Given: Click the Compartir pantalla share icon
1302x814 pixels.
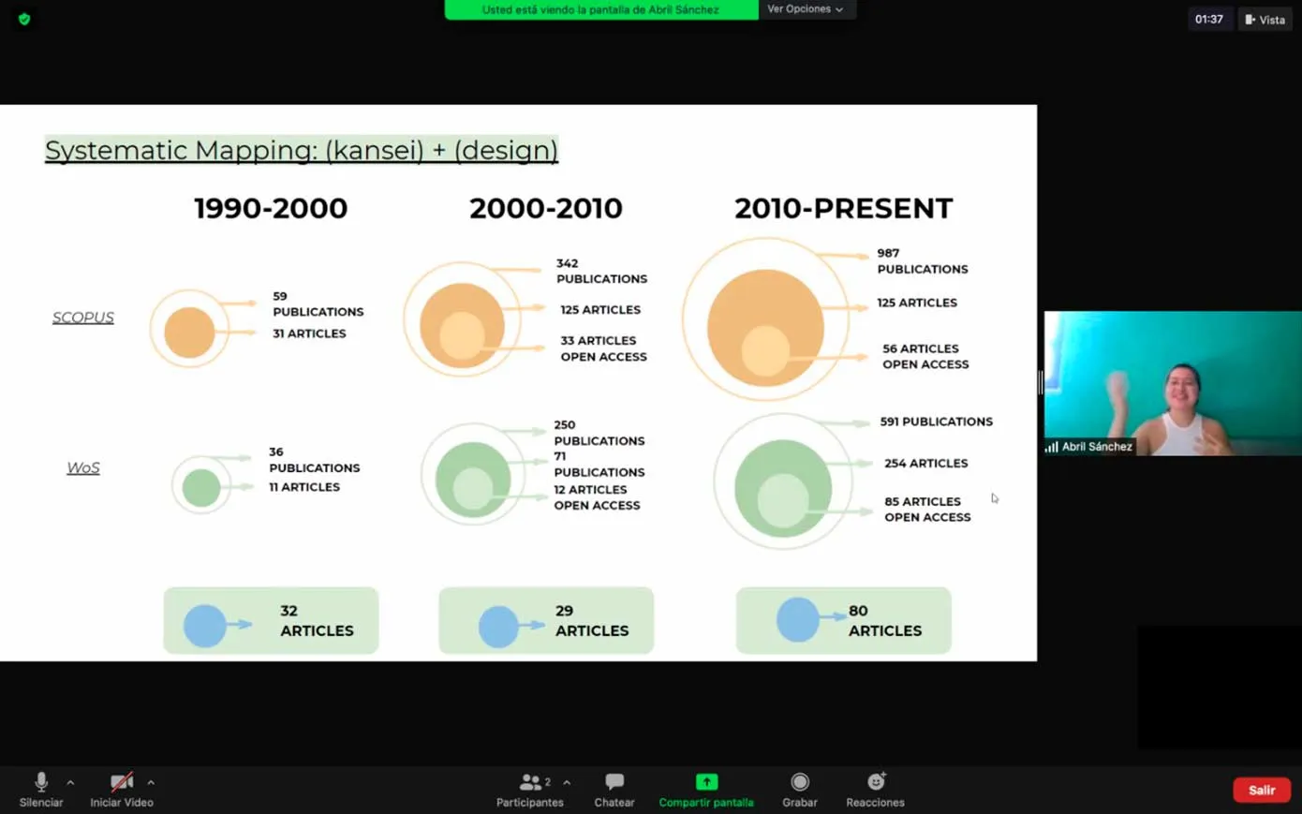Looking at the screenshot, I should click(706, 783).
